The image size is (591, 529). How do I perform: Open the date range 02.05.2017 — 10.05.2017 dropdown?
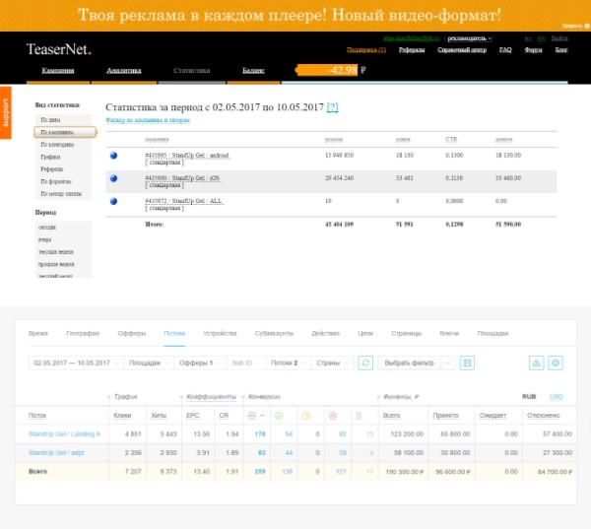coord(76,363)
